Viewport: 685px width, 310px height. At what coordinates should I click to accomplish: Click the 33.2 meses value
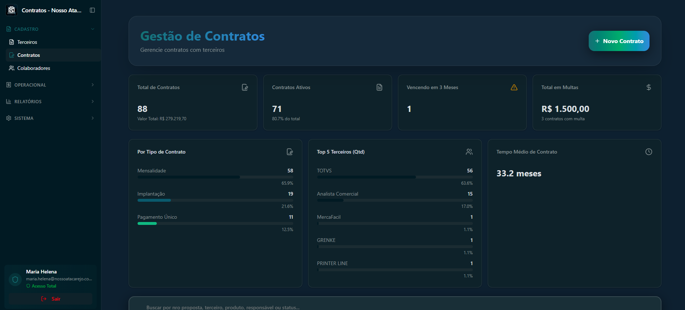click(519, 173)
